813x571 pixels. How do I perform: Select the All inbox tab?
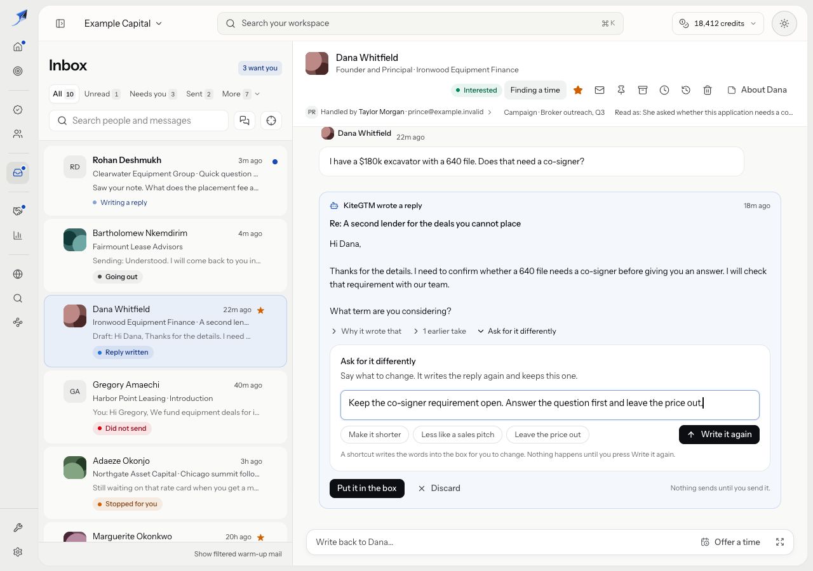(64, 94)
